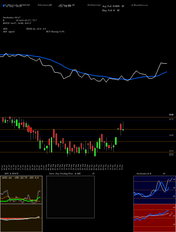Click the blue 12 Day SMA legend square
Screen dimensions: 176x232
click(4, 6)
